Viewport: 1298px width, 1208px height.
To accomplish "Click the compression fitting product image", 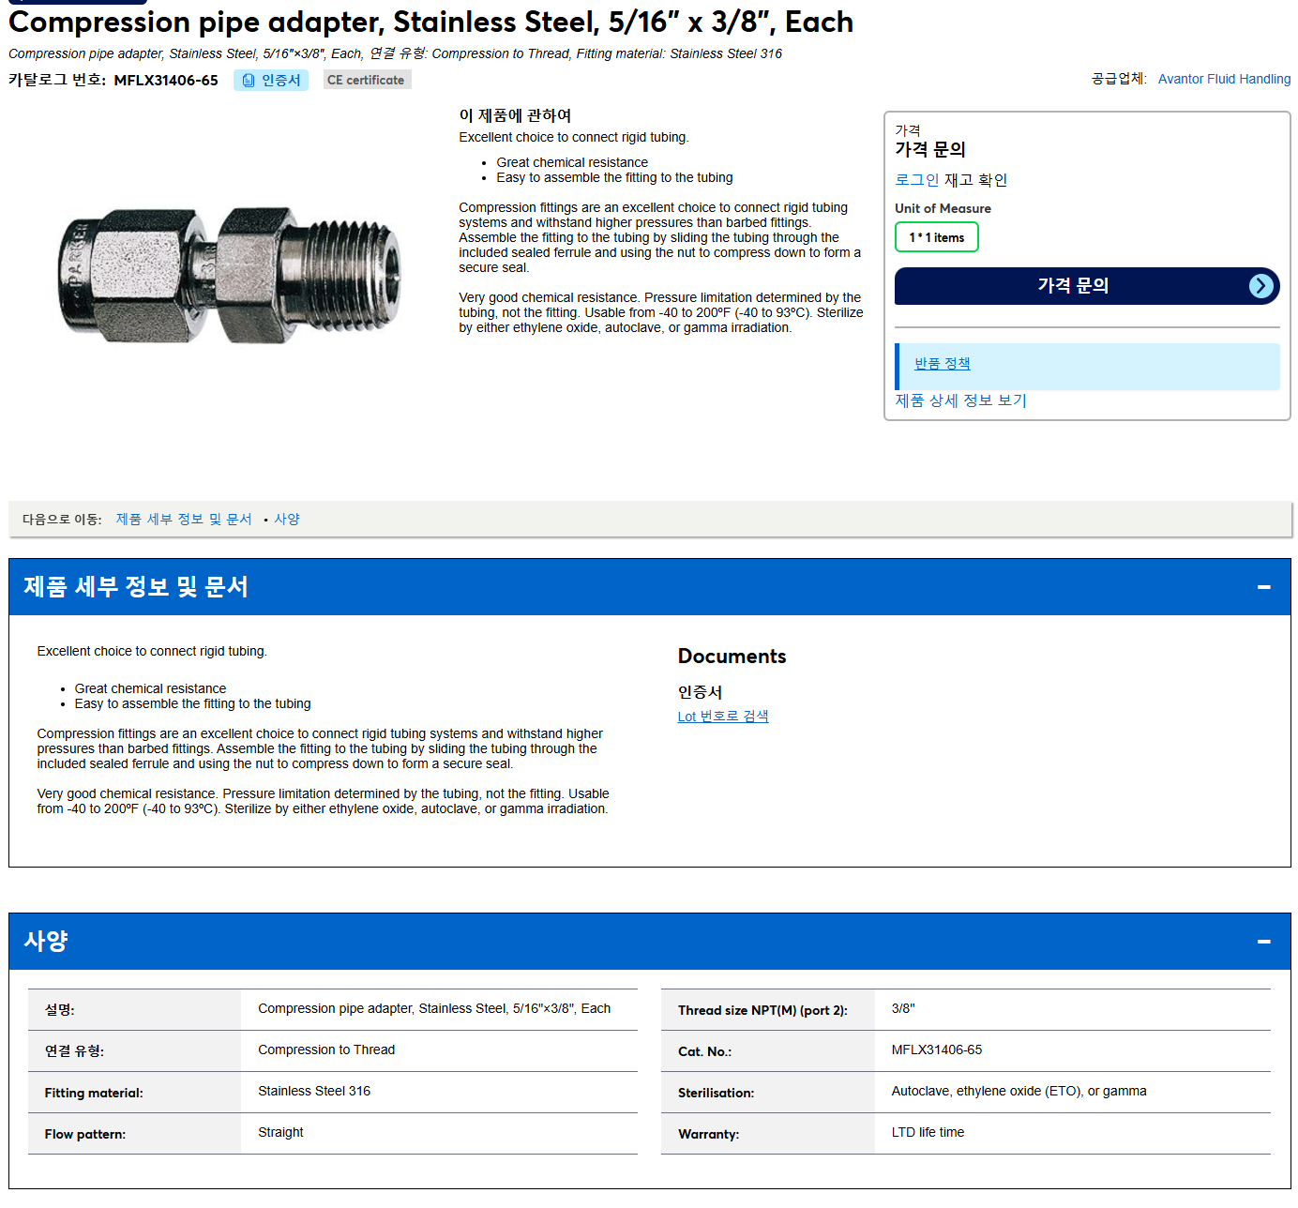I will click(229, 276).
